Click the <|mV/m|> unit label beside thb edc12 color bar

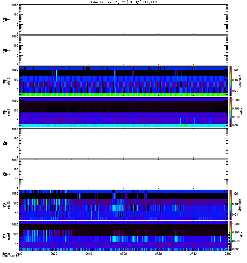[240, 81]
